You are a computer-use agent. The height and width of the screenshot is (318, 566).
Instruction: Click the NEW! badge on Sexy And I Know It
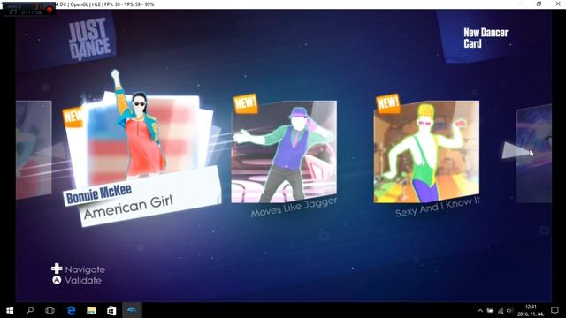388,103
